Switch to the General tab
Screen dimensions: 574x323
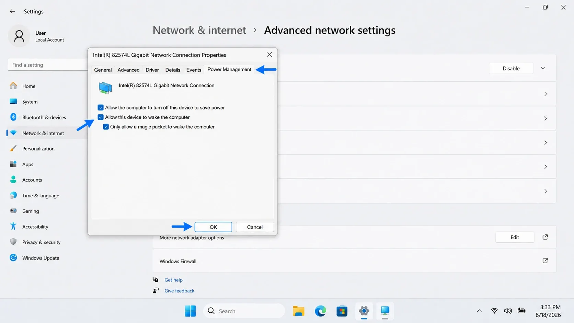coord(103,70)
